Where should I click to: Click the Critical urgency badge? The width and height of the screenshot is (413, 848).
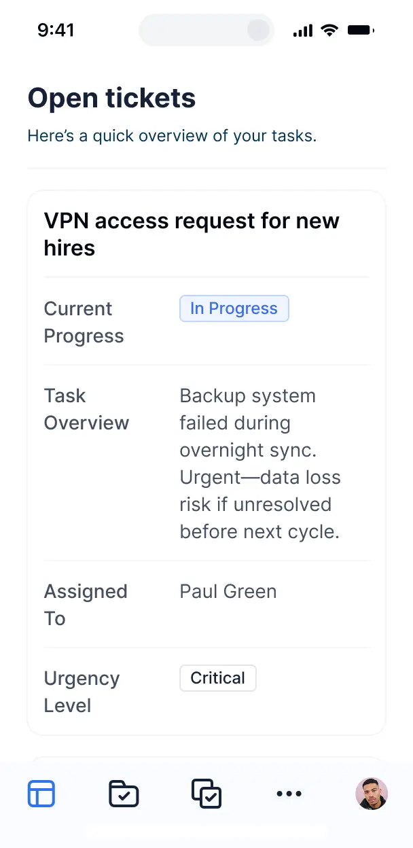pyautogui.click(x=217, y=677)
